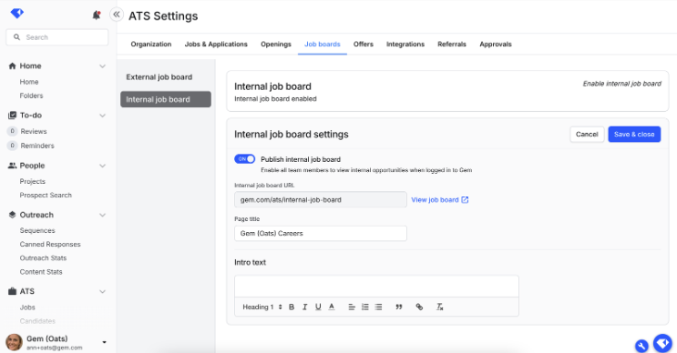The image size is (677, 353).
Task: Click into the Intro text editor area
Action: [376, 287]
